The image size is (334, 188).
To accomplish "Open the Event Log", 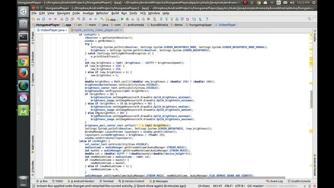I will 275,181.
